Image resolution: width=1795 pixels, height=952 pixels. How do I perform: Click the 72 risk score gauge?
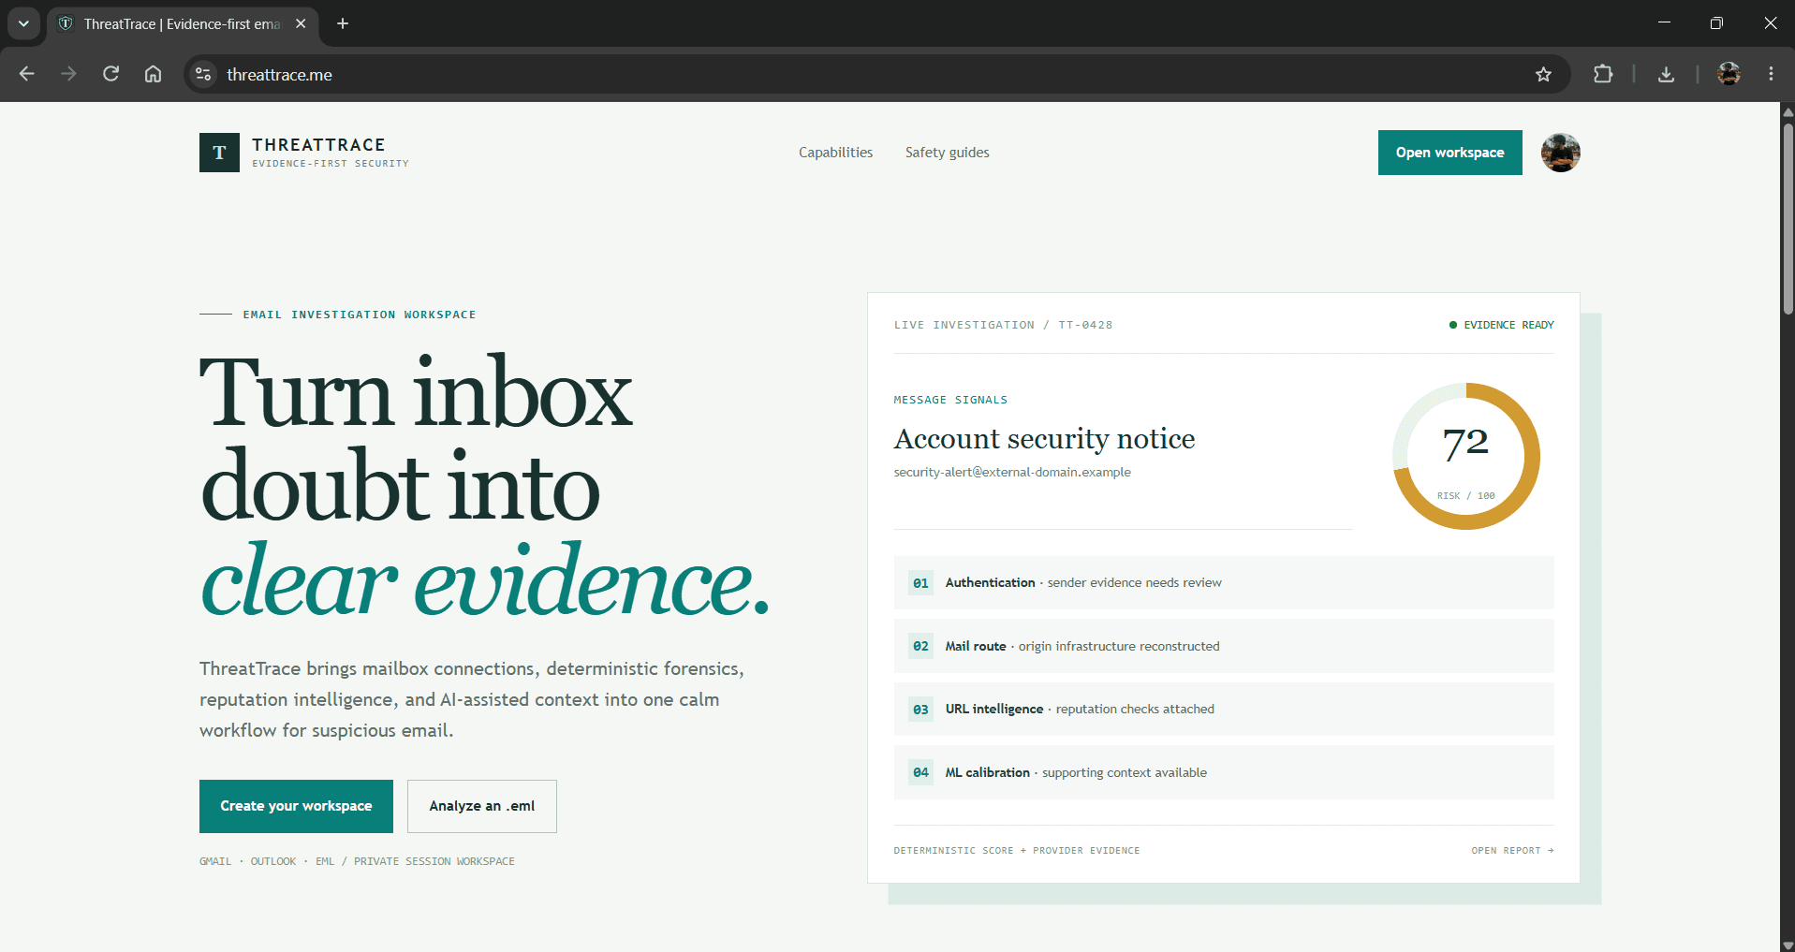1466,456
